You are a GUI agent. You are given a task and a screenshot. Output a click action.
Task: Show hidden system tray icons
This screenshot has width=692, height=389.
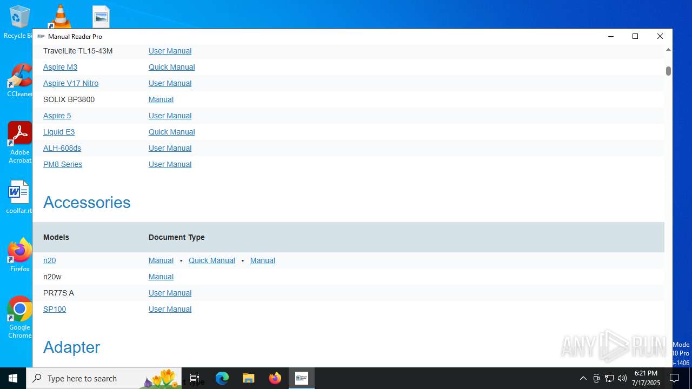coord(583,378)
